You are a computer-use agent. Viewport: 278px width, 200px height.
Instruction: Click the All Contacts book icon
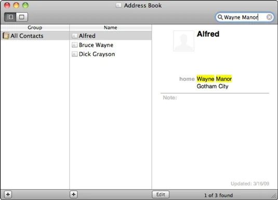click(6, 36)
